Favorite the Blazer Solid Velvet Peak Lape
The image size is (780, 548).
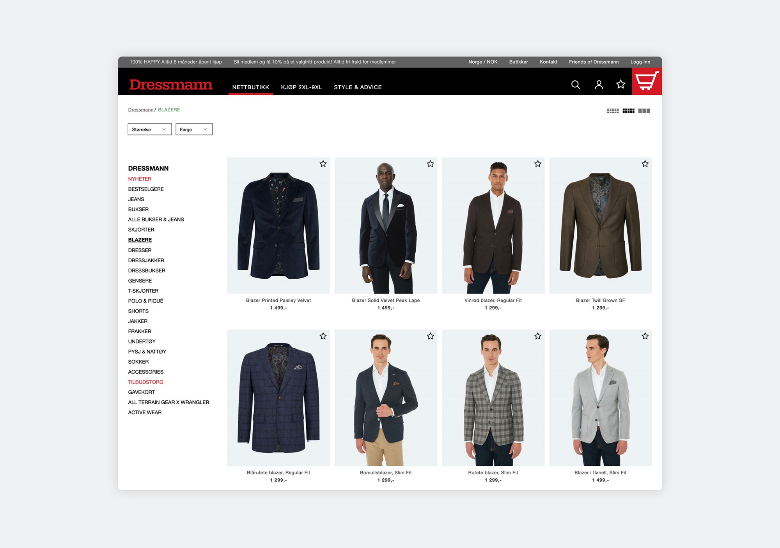[430, 164]
